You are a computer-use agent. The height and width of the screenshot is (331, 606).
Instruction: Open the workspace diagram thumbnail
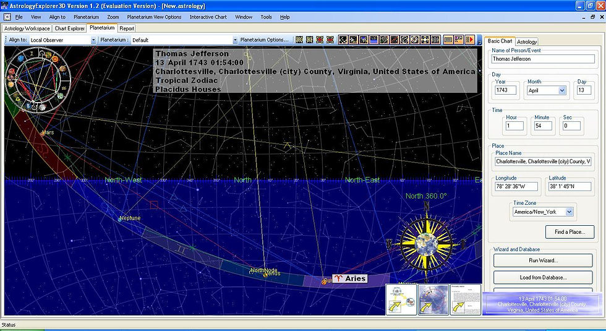(401, 299)
